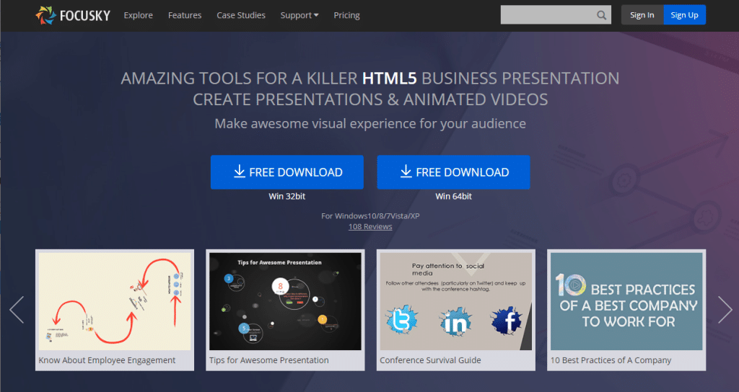Download the Win 32bit free version
The height and width of the screenshot is (392, 739).
[x=287, y=172]
